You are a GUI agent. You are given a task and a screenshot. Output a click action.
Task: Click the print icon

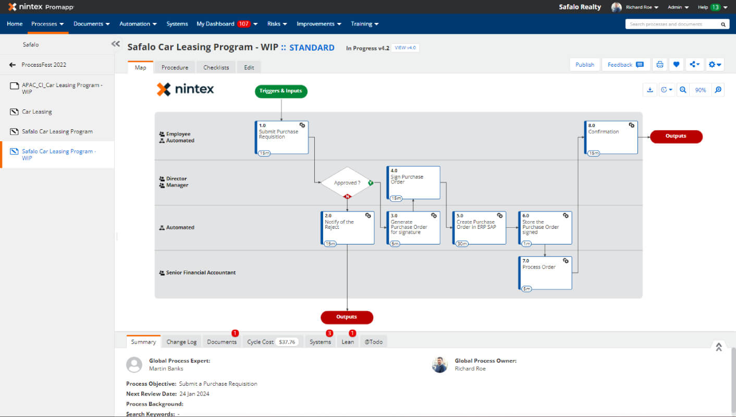coord(659,65)
